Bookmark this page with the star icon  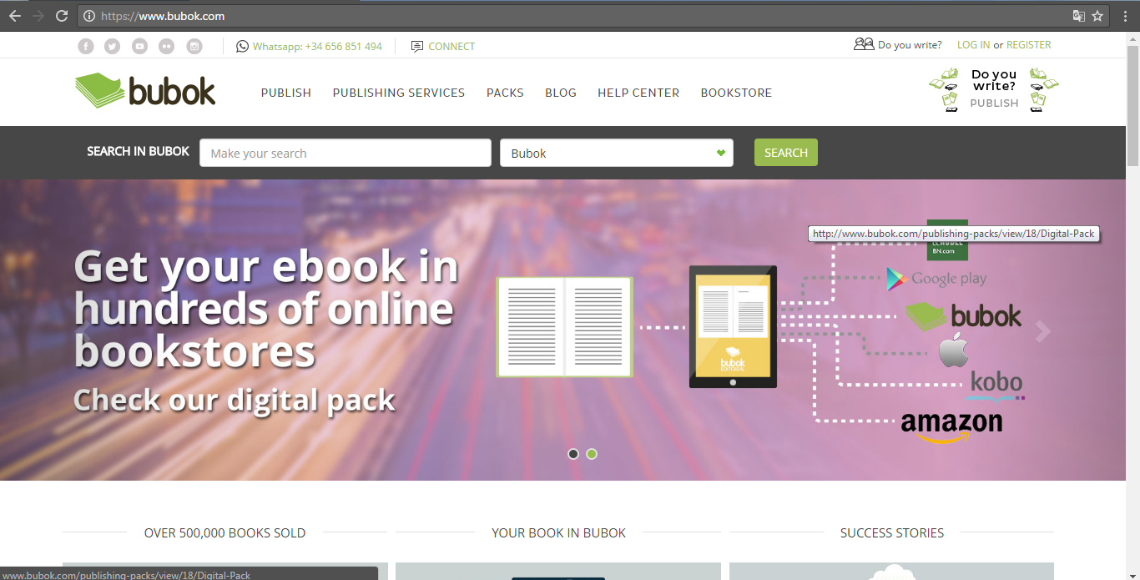point(1097,16)
